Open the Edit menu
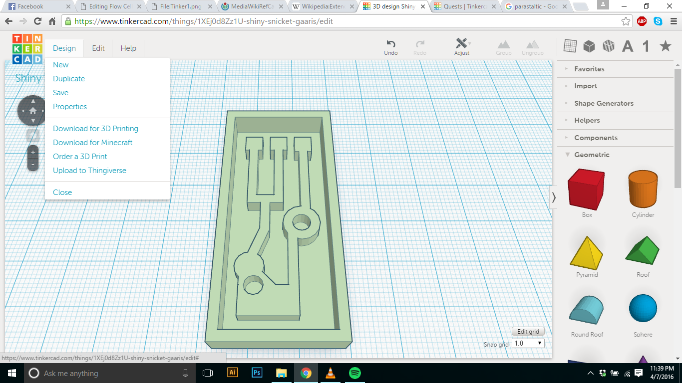 click(x=98, y=48)
